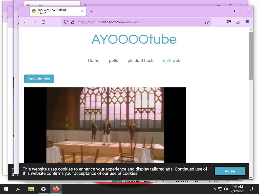The image size is (259, 194).
Task: Agree to the cookie notice
Action: (x=230, y=171)
